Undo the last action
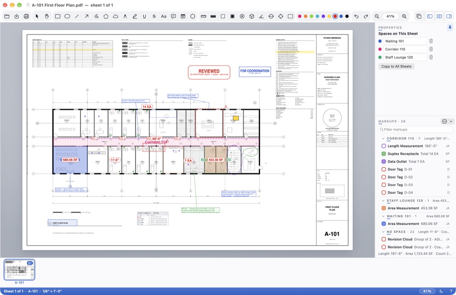Image resolution: width=456 pixels, height=295 pixels. pos(356,16)
